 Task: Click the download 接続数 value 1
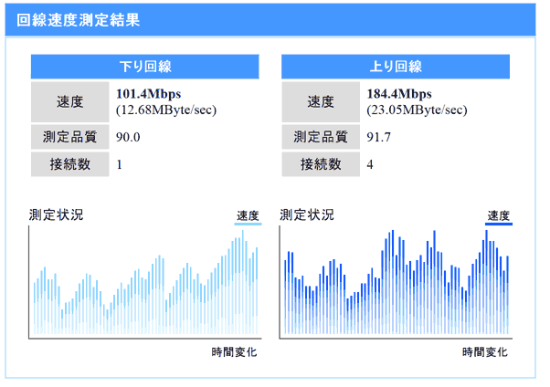coord(120,164)
